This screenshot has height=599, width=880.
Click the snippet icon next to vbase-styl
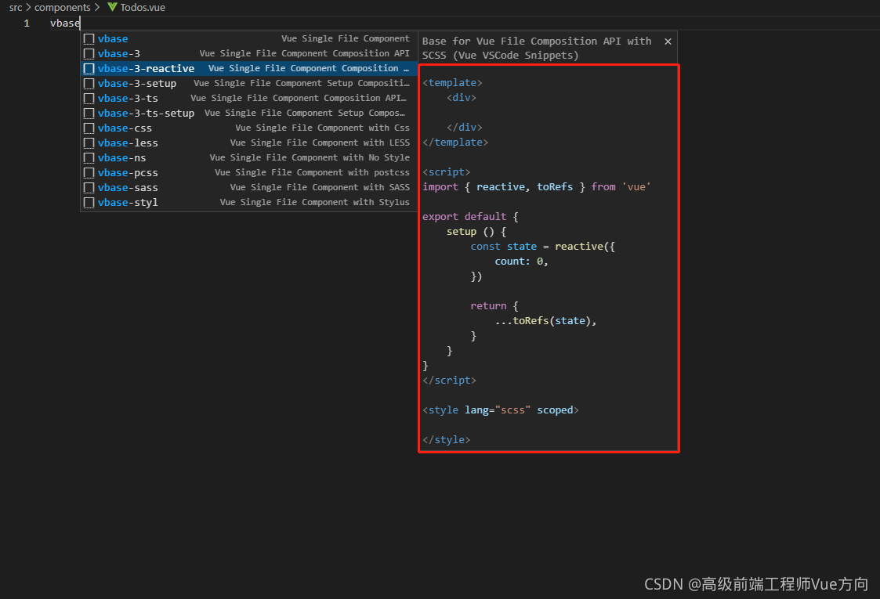click(x=89, y=202)
